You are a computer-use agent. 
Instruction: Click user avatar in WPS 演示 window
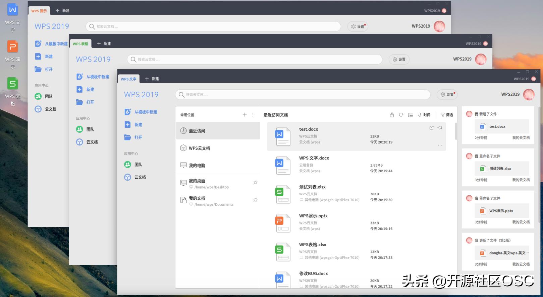[x=439, y=26]
